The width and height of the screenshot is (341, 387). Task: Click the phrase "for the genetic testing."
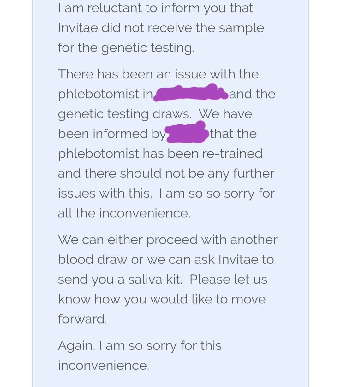pyautogui.click(x=126, y=48)
